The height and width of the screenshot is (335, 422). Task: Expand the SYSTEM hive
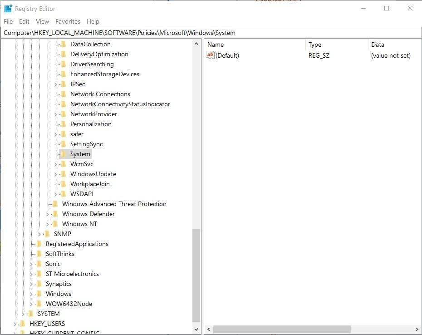click(23, 314)
